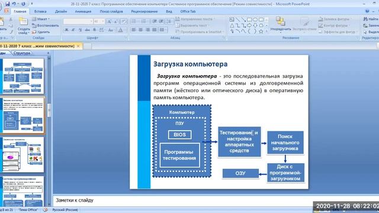
Task: Click the Русский (Россия) language indicator
Action: click(x=65, y=210)
